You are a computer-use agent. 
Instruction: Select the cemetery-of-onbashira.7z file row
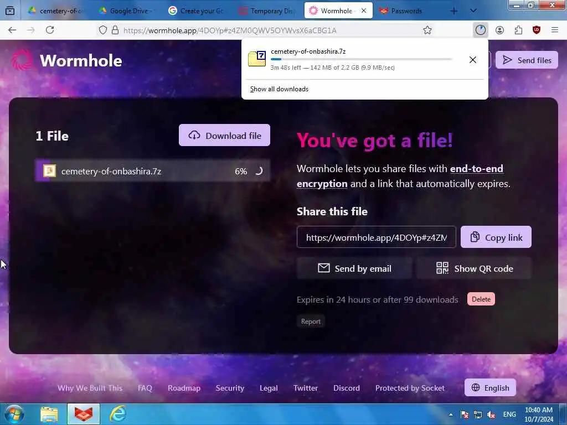tap(152, 171)
